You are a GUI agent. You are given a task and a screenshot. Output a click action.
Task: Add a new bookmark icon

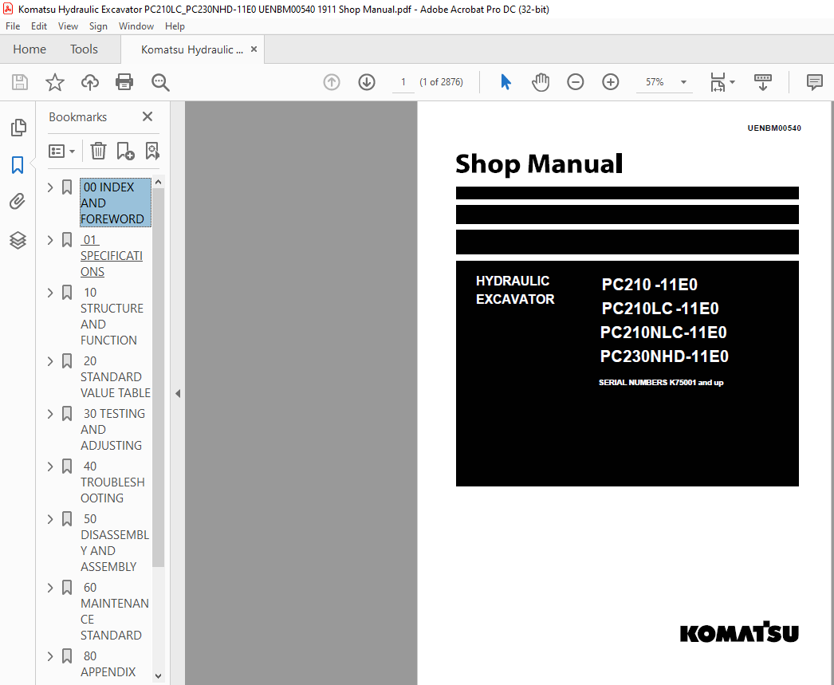125,151
